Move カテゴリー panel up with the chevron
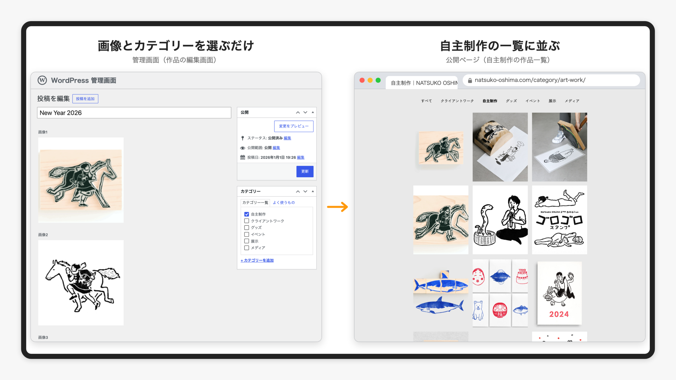The width and height of the screenshot is (676, 380). tap(298, 191)
